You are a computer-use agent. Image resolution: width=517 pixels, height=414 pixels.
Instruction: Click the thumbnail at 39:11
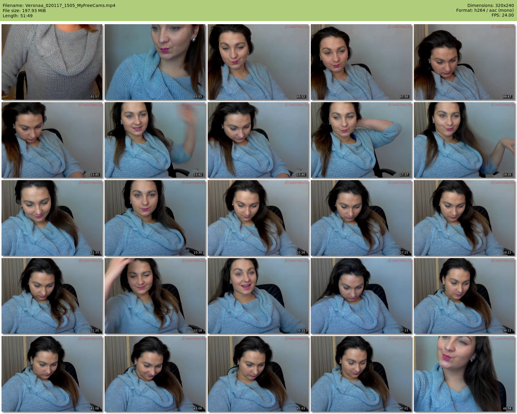464,296
